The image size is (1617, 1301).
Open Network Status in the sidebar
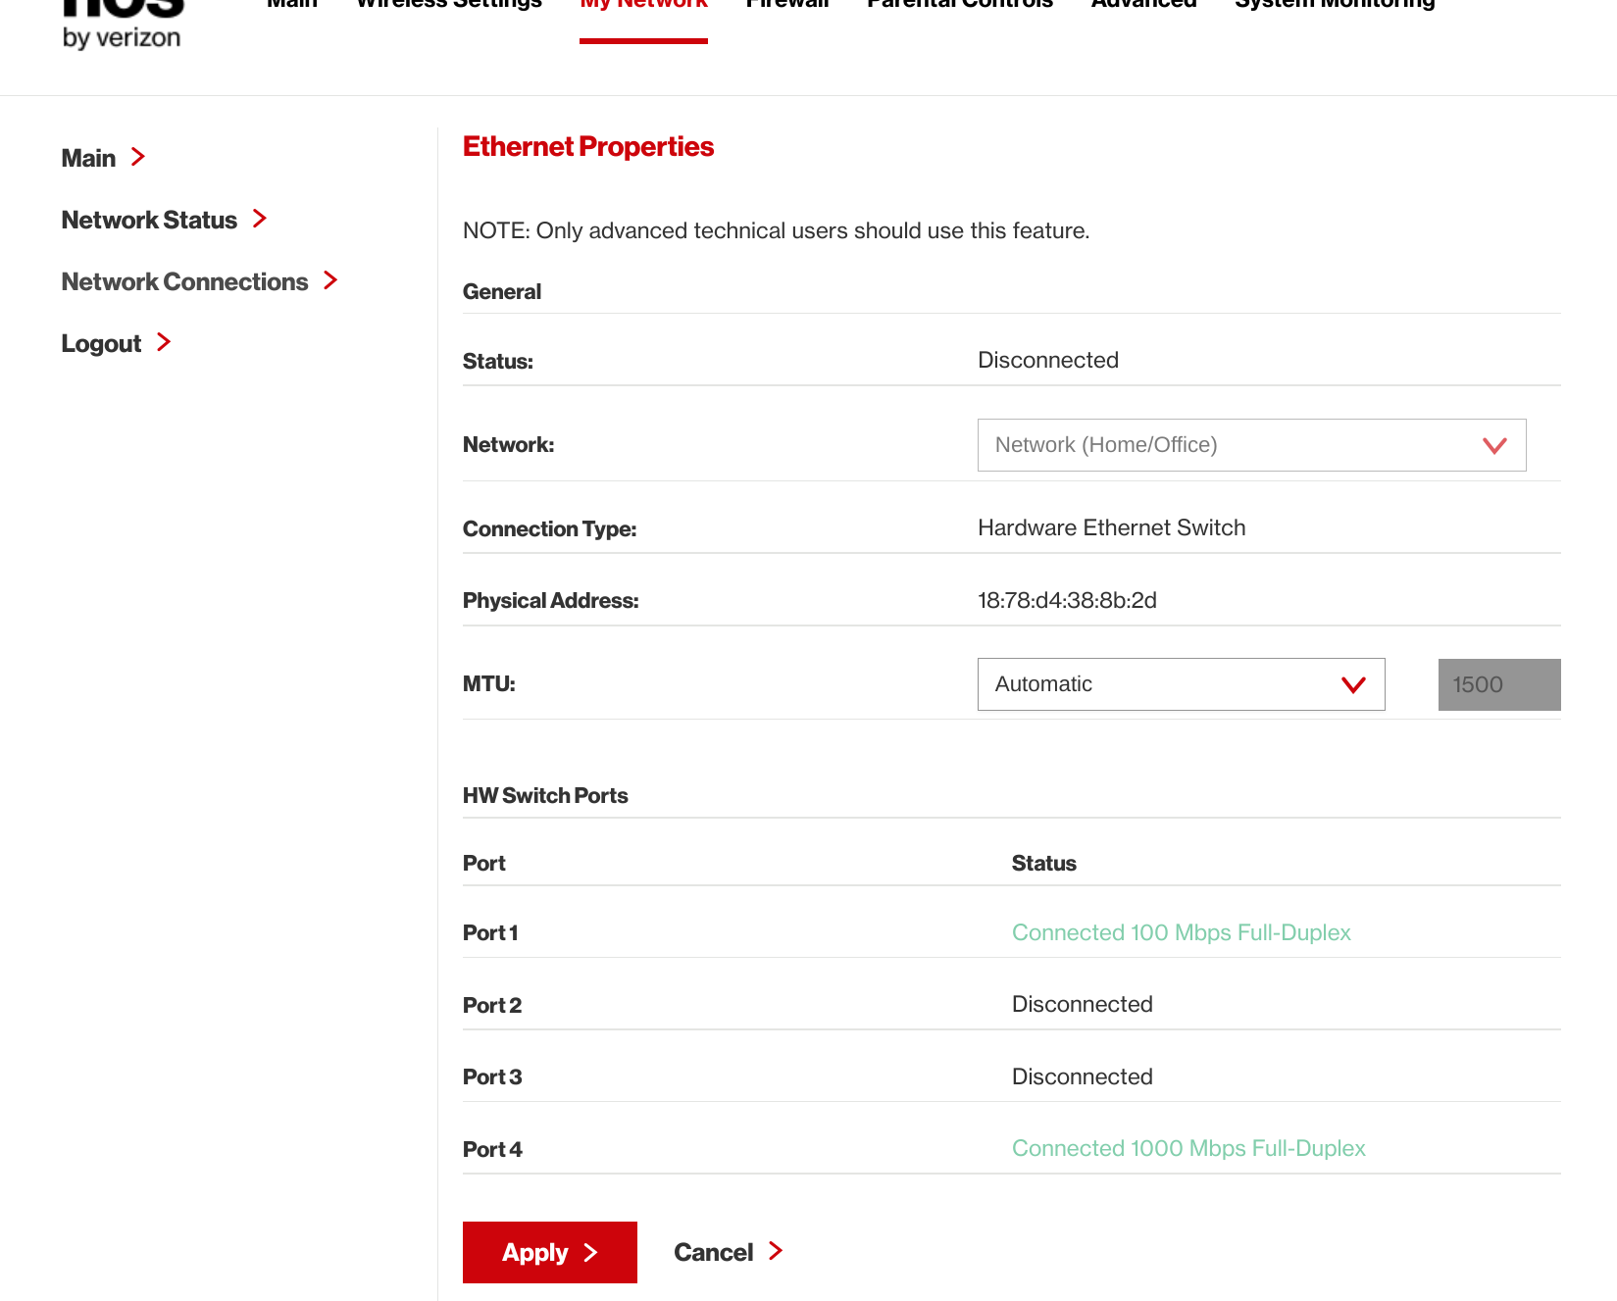149,220
